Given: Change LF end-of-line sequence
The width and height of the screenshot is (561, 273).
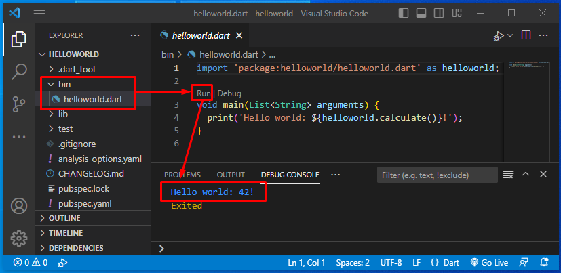Looking at the screenshot, I should pos(417,263).
